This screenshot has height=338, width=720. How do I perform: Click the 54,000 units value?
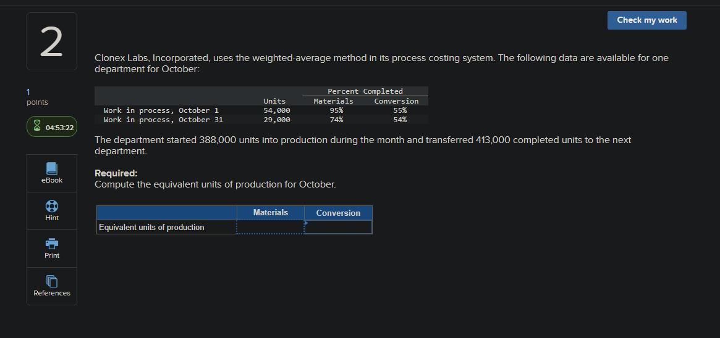coord(276,110)
